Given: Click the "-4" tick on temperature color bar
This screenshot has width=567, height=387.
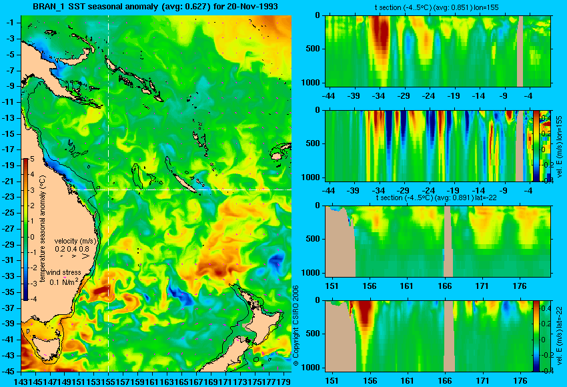Looking at the screenshot, I should (x=32, y=299).
